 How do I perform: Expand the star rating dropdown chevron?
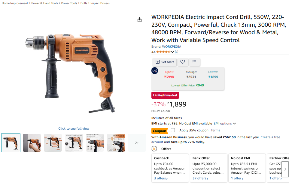172,52
